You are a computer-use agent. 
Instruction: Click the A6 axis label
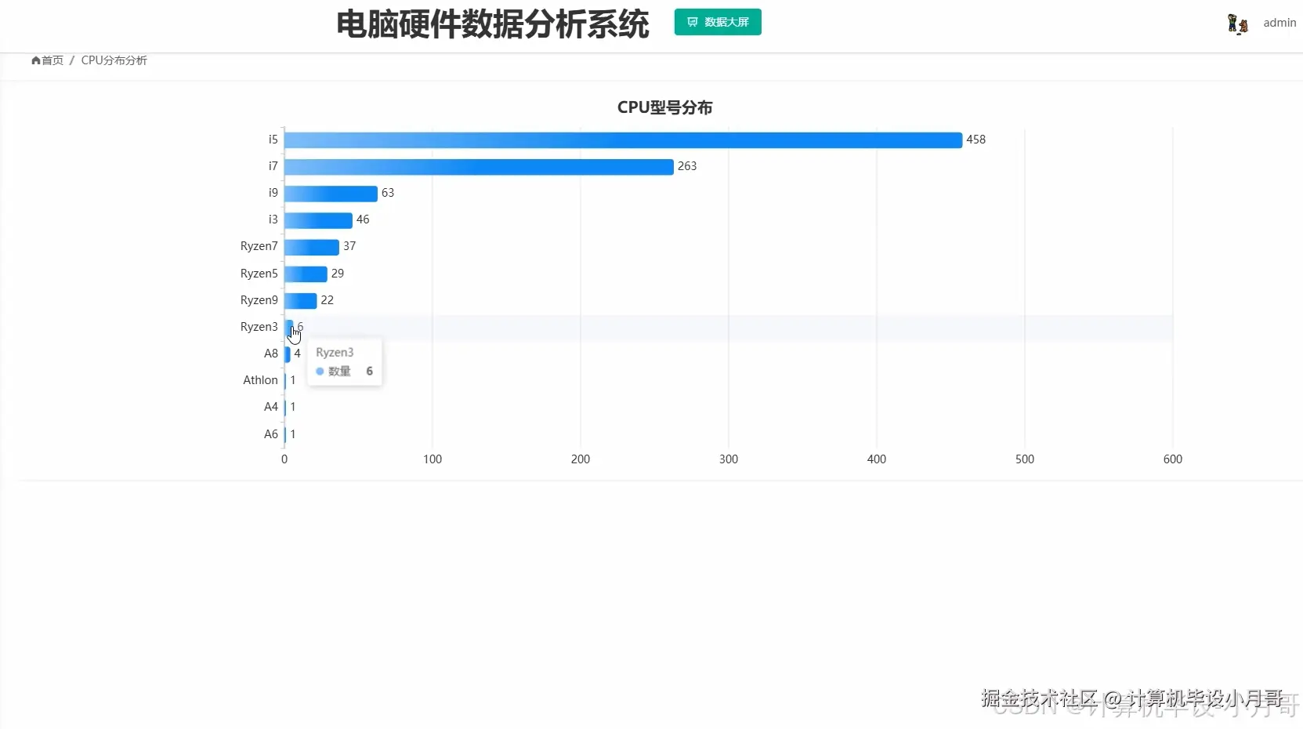(271, 434)
